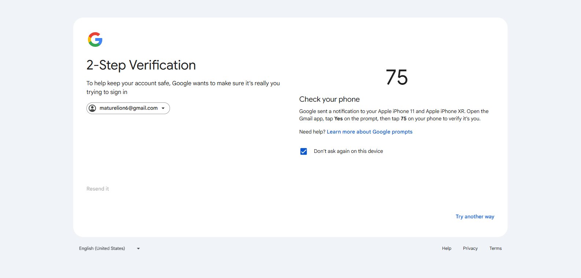Uncheck the blue remember-device checkbox

tap(304, 151)
